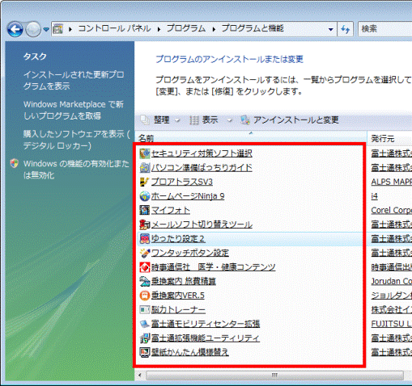The height and width of the screenshot is (386, 412).
Task: Open 購入したソフトウェアを表示 (デジタル ロッカー) link
Action: pyautogui.click(x=77, y=140)
